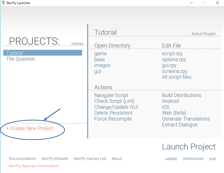Viewport: 224px width, 173px height.
Task: Edit options.rpy file
Action: coord(174,60)
